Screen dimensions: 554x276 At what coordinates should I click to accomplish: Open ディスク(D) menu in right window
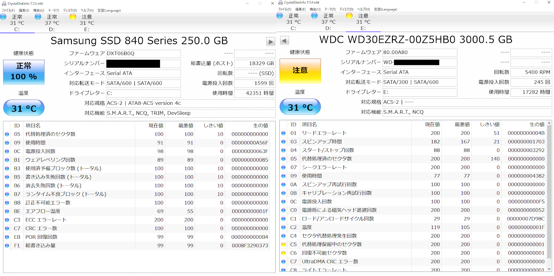346,9
